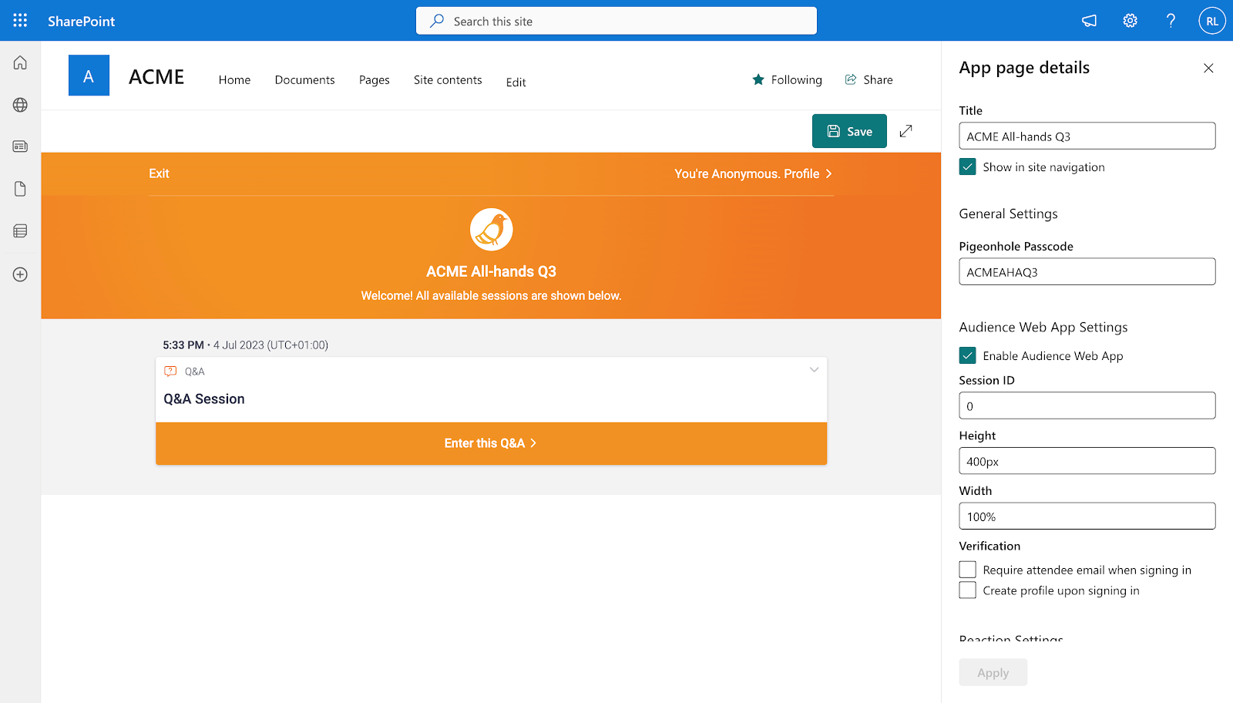Click the News icon in sidebar
The height and width of the screenshot is (703, 1233).
[19, 146]
